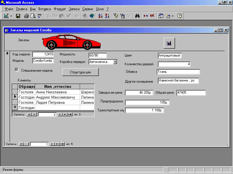This screenshot has width=233, height=174.
Task: Click the Предпродажна field 105р.
Action: (147, 102)
